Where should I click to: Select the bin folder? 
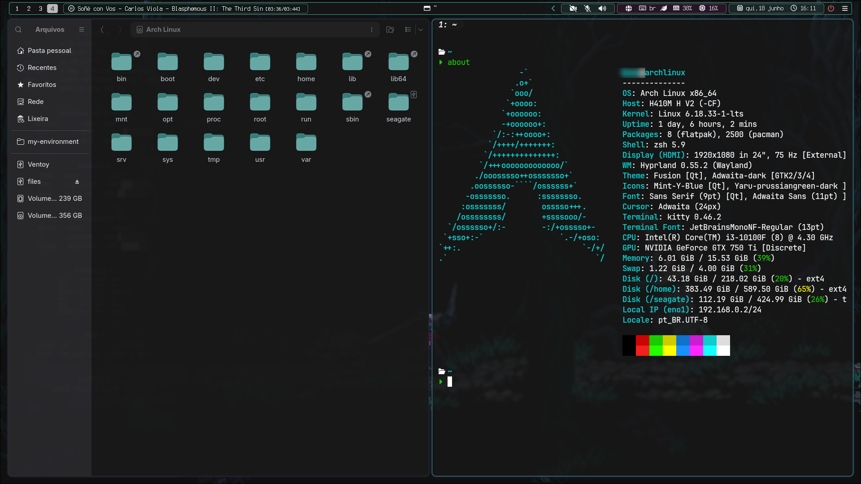[x=122, y=67]
